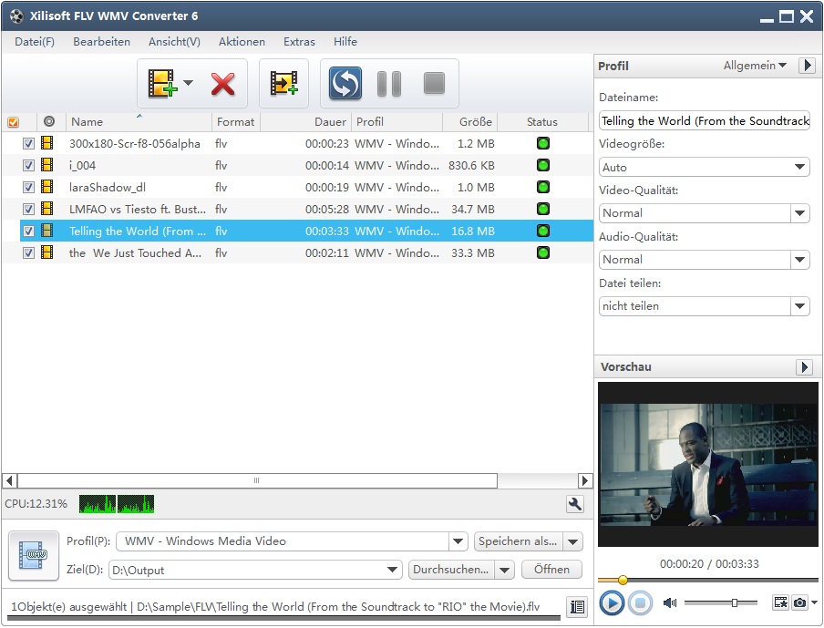The height and width of the screenshot is (628, 824).
Task: Click the Pause conversion button
Action: (x=389, y=84)
